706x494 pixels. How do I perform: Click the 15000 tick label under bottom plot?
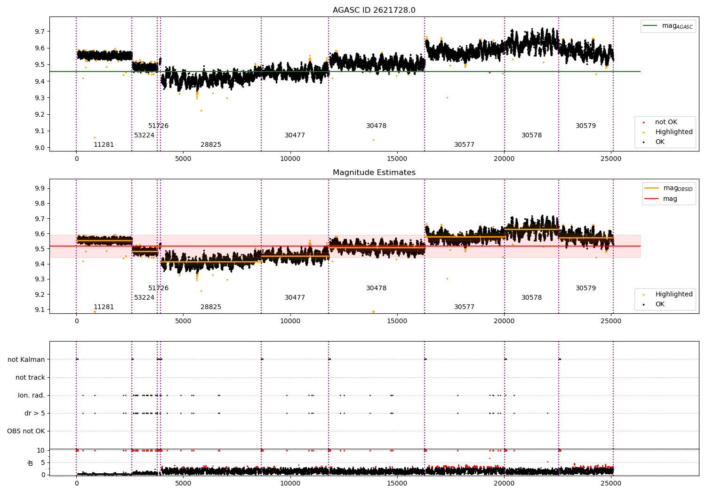[x=397, y=484]
